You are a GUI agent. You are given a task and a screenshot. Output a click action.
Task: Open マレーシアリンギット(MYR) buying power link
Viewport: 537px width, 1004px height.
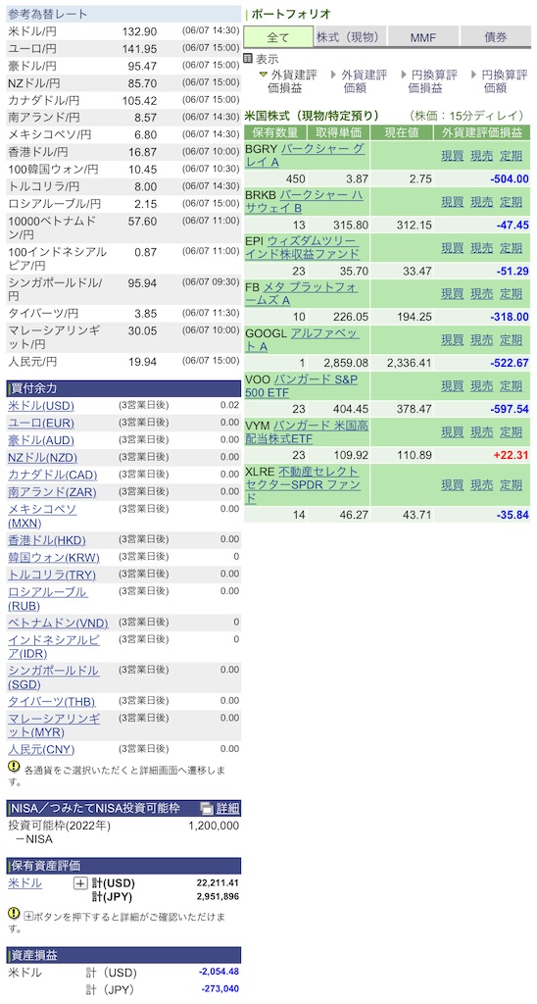[55, 725]
